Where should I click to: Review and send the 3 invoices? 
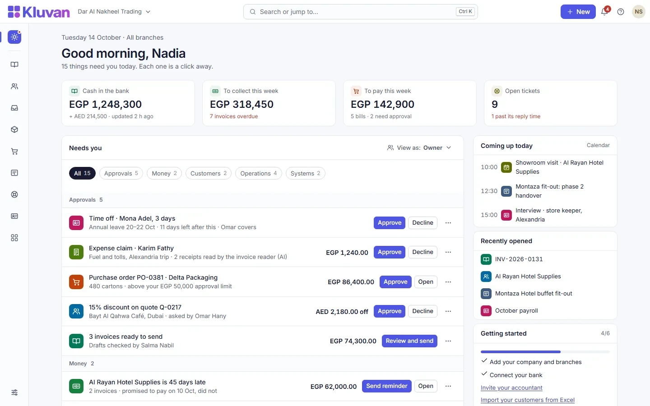[x=409, y=341]
